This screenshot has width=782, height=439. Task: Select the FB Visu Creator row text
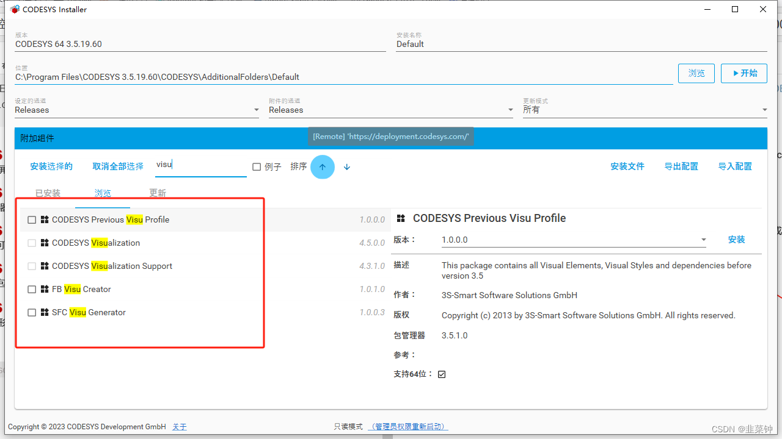(x=81, y=289)
